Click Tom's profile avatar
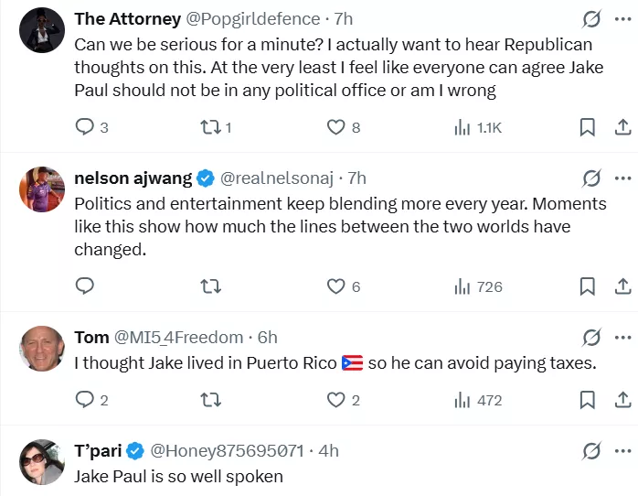 coord(41,349)
